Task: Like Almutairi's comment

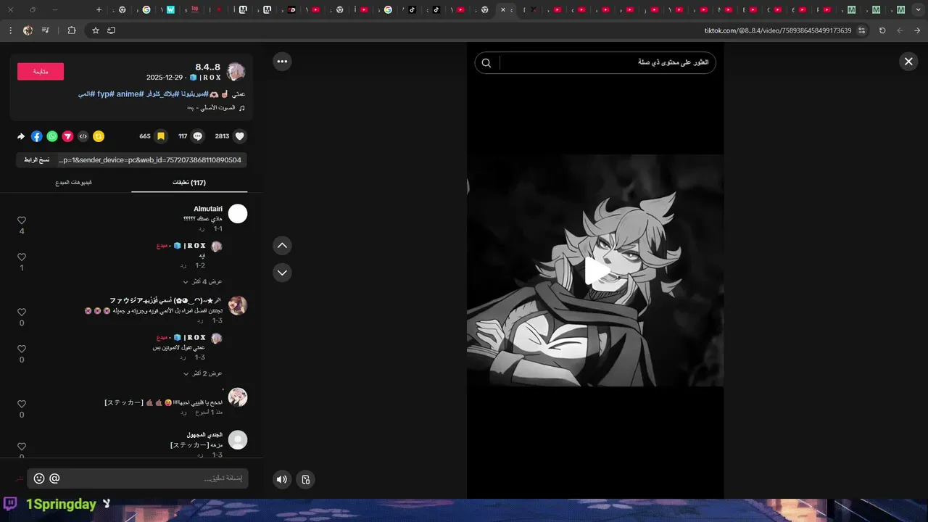Action: tap(22, 220)
